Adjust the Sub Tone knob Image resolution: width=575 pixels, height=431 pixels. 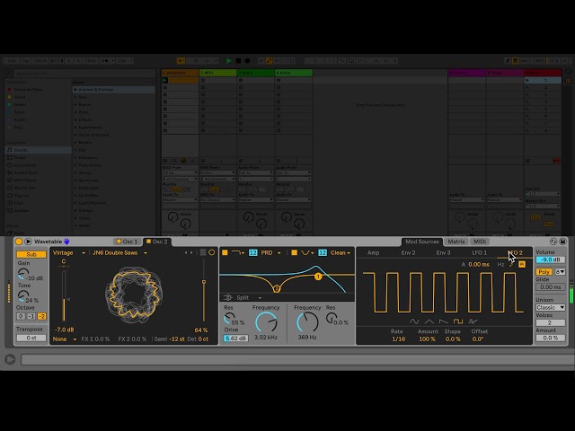pyautogui.click(x=22, y=295)
